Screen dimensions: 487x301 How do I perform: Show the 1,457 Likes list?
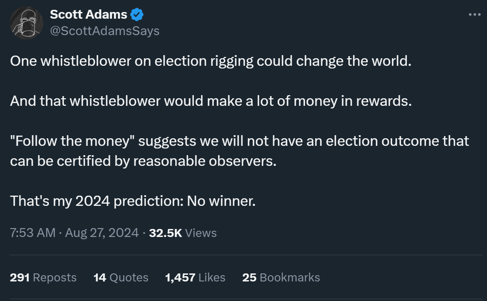[x=195, y=277]
